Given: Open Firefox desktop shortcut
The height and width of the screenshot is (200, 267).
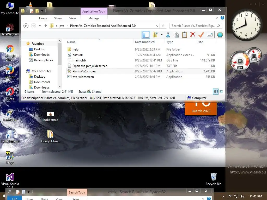Looking at the screenshot, I should pyautogui.click(x=10, y=72).
